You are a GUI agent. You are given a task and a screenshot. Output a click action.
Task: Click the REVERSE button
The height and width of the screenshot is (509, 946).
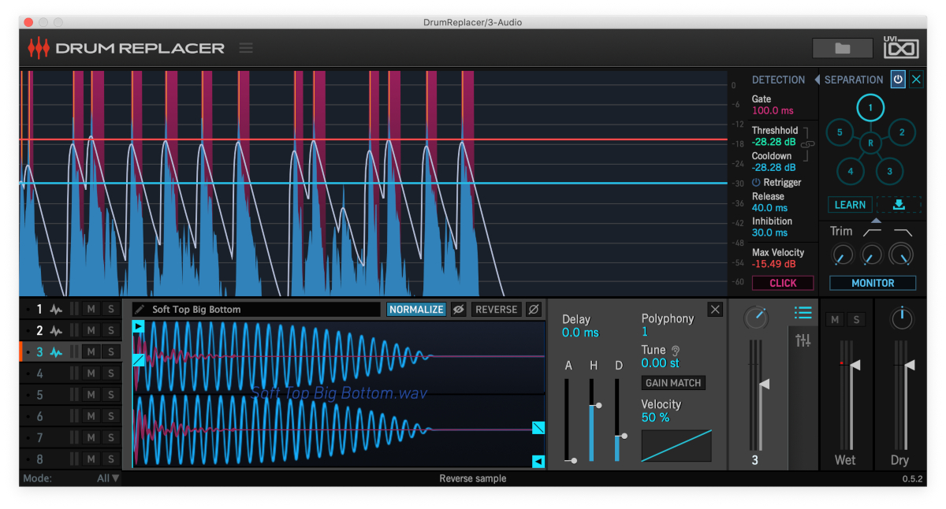(x=496, y=310)
